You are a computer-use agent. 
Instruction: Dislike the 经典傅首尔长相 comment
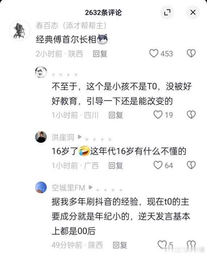(x=191, y=53)
